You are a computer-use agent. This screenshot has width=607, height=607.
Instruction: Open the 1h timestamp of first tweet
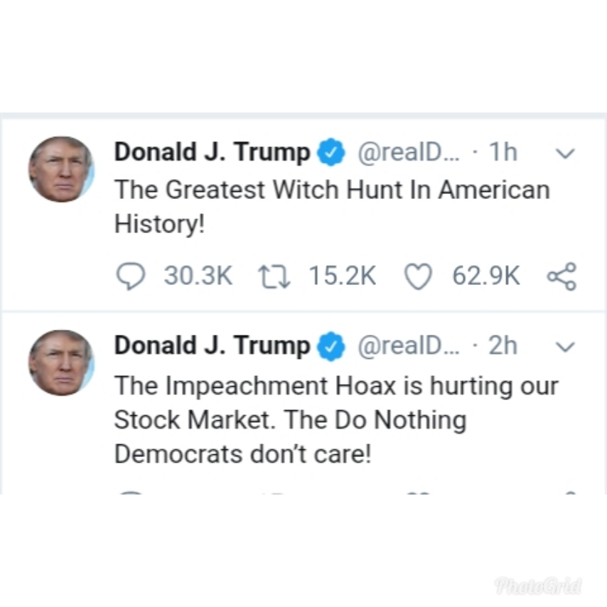pos(503,152)
